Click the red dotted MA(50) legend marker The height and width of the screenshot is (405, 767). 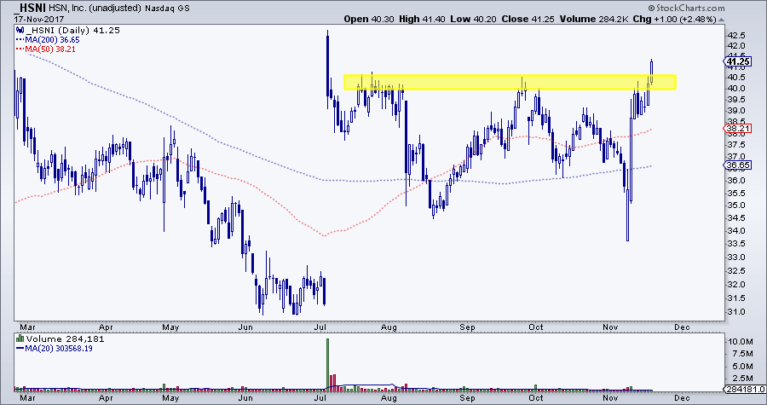click(20, 49)
